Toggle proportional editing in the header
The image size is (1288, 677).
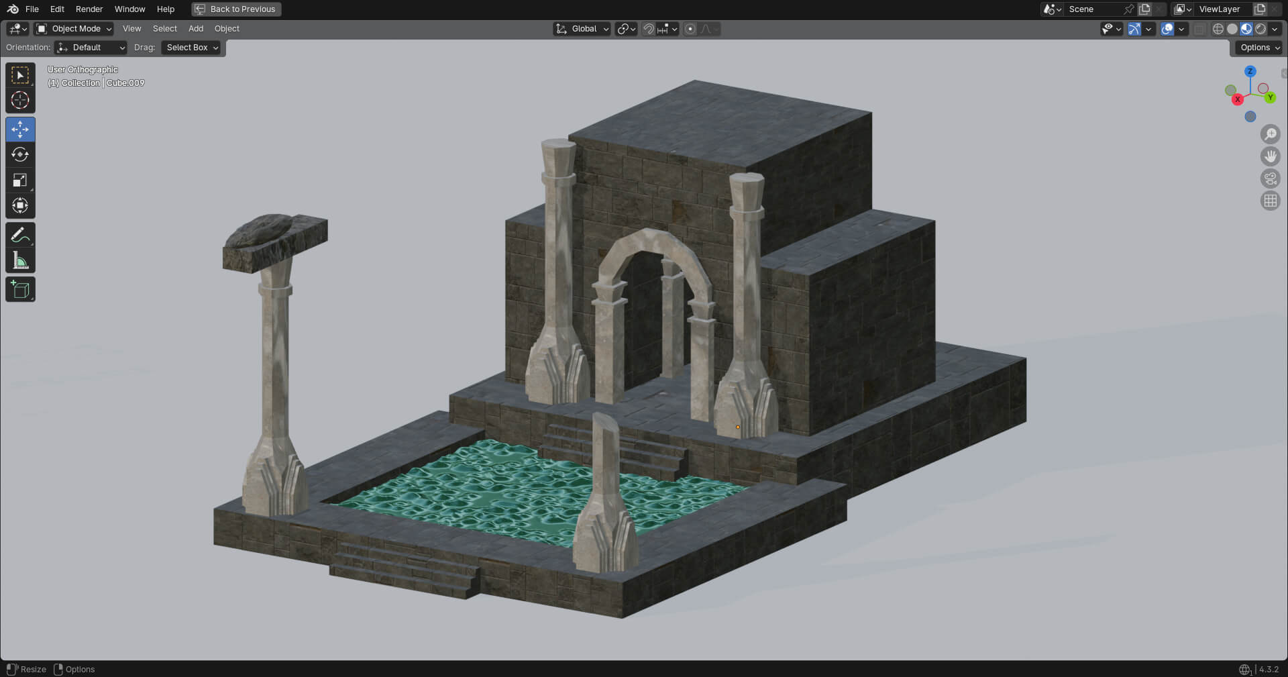[690, 29]
